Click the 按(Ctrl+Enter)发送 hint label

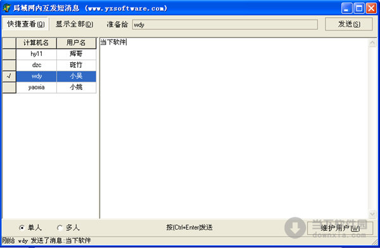coord(189,227)
